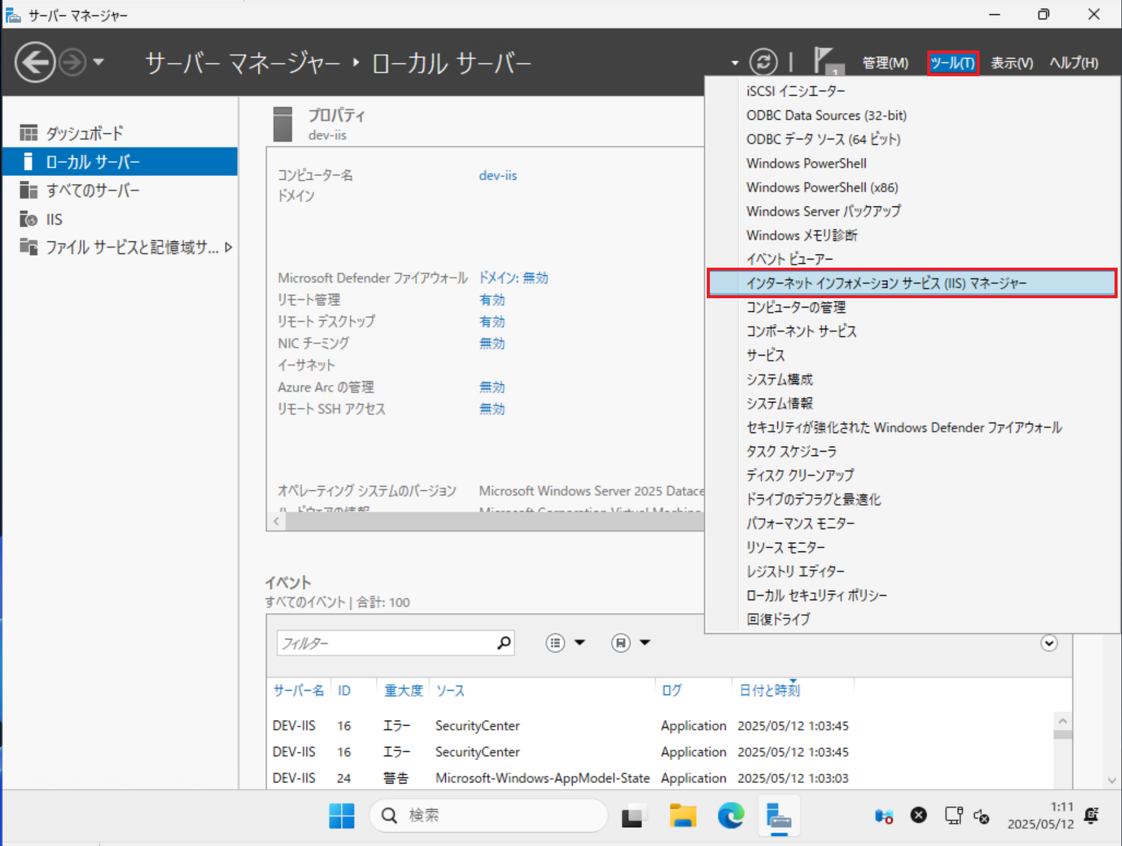
Task: Open the navigation history dropdown arrow
Action: click(99, 62)
